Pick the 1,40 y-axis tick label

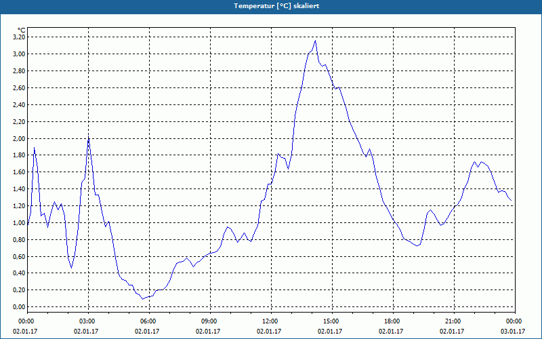(19, 189)
